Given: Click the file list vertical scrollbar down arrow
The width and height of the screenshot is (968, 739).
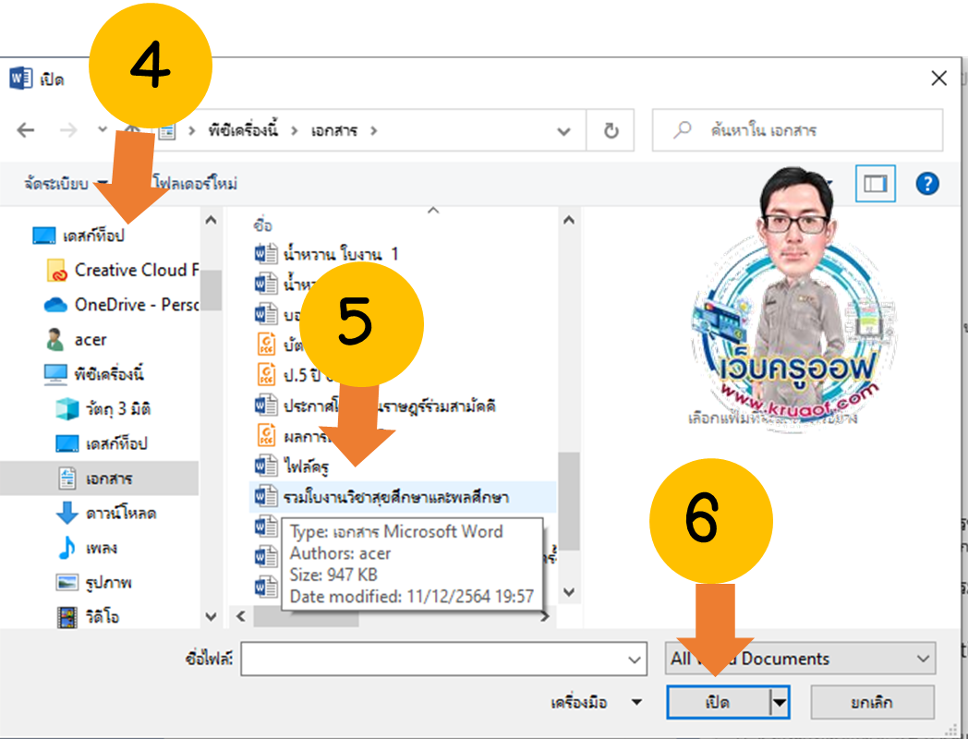Looking at the screenshot, I should (x=569, y=592).
